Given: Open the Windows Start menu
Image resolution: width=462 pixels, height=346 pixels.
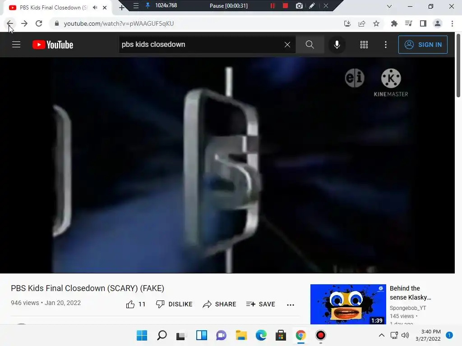Looking at the screenshot, I should 142,335.
